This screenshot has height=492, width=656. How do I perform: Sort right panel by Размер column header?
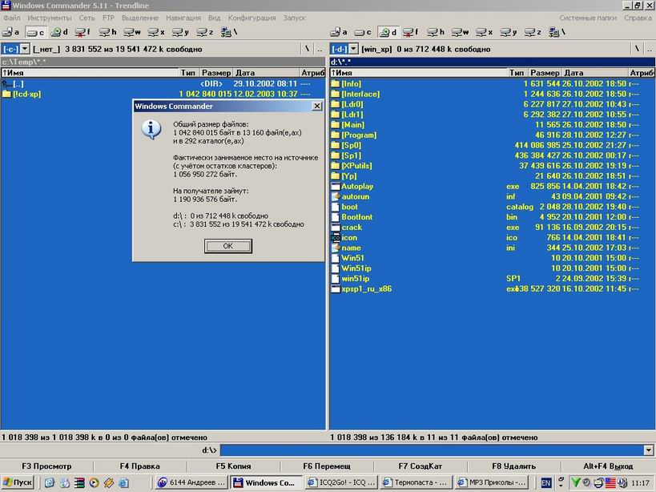pos(545,73)
